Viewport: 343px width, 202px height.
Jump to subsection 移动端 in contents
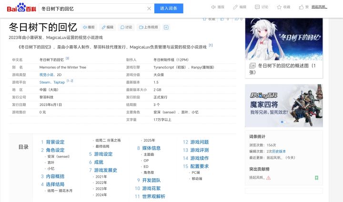[x=197, y=179]
